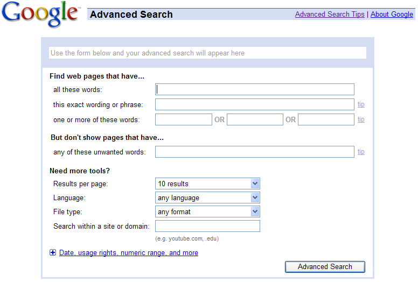Focus the 'all these words' input field
Screen dimensions: 418x282
point(255,89)
